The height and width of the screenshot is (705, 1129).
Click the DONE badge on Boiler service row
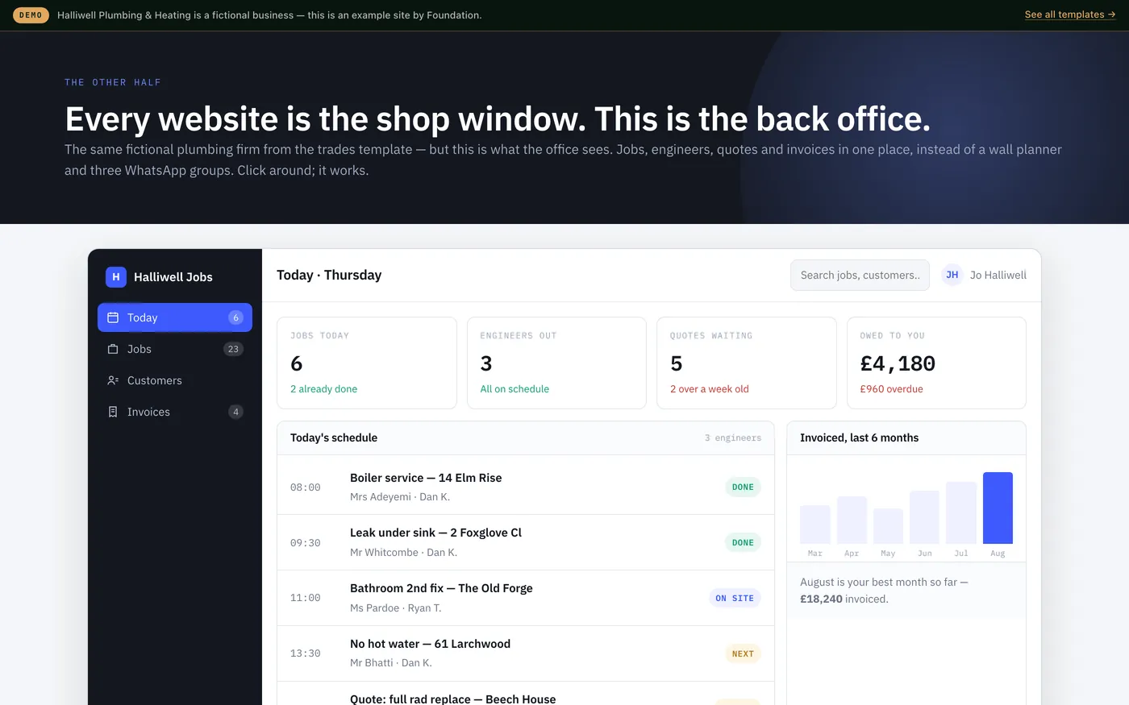[x=743, y=487]
